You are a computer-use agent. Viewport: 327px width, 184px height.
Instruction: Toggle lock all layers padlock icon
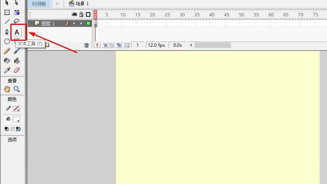[81, 14]
